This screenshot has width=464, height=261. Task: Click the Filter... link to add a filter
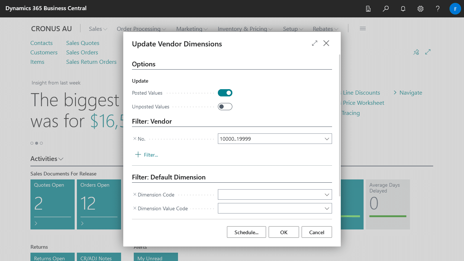[x=146, y=155]
